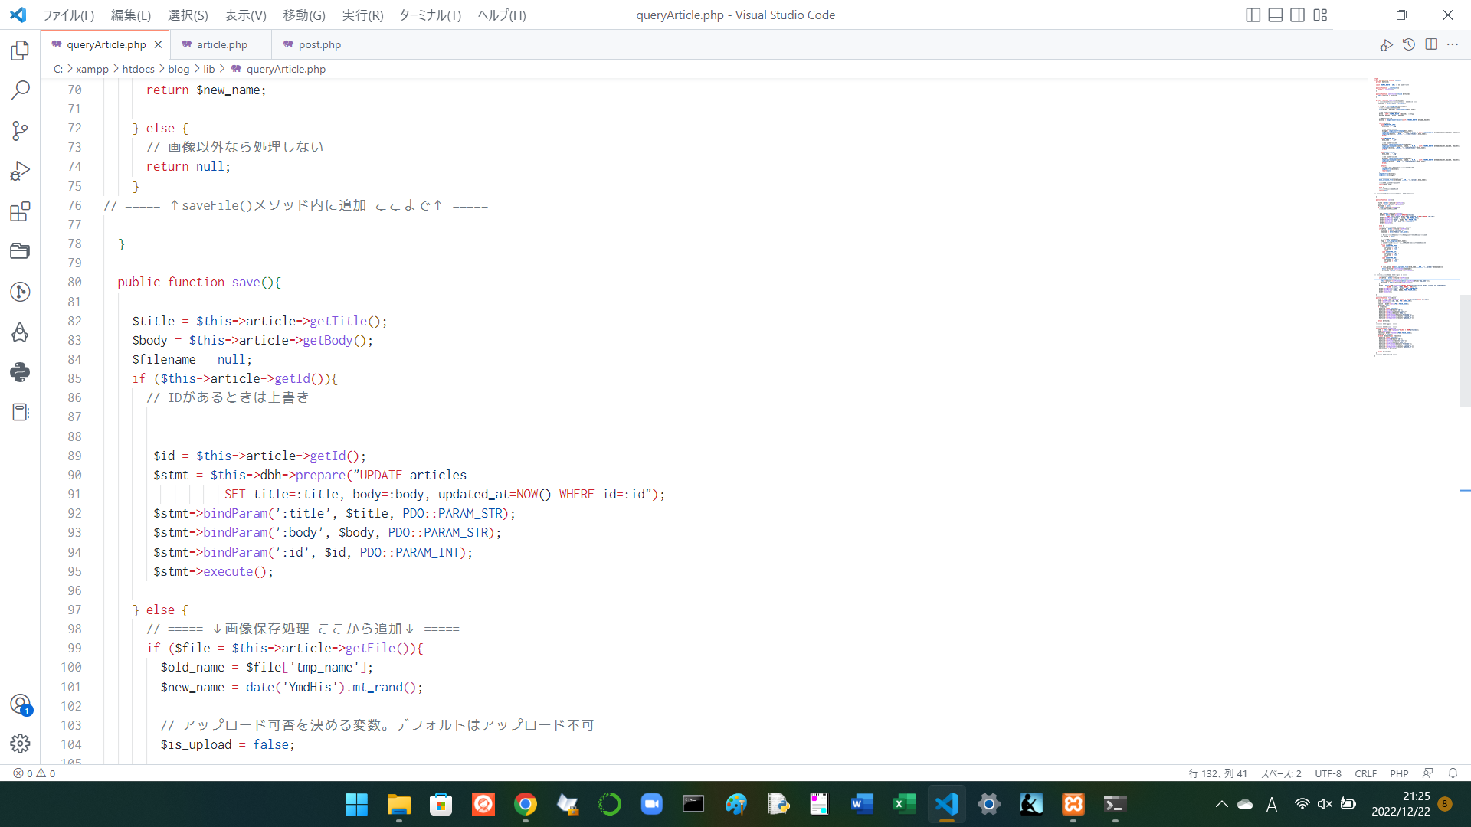Toggle the primary sidebar visibility
The height and width of the screenshot is (827, 1471).
tap(1253, 15)
